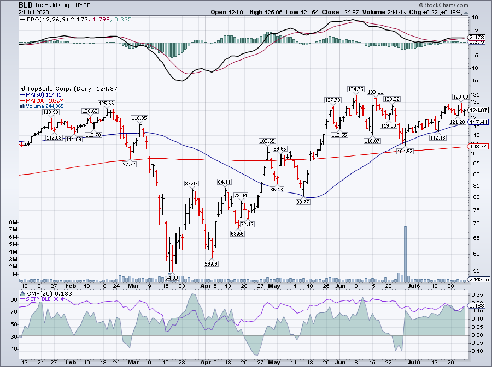The width and height of the screenshot is (492, 367).
Task: Click the 103.65 price label
Action: click(x=267, y=141)
